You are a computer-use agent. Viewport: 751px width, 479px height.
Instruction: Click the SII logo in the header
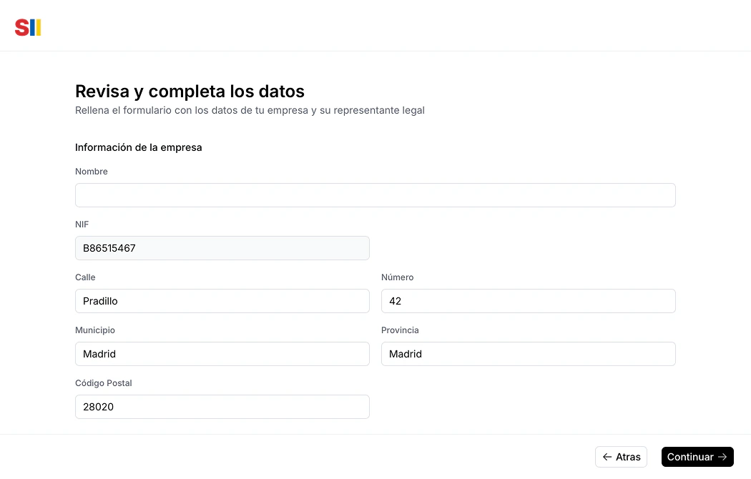tap(26, 26)
